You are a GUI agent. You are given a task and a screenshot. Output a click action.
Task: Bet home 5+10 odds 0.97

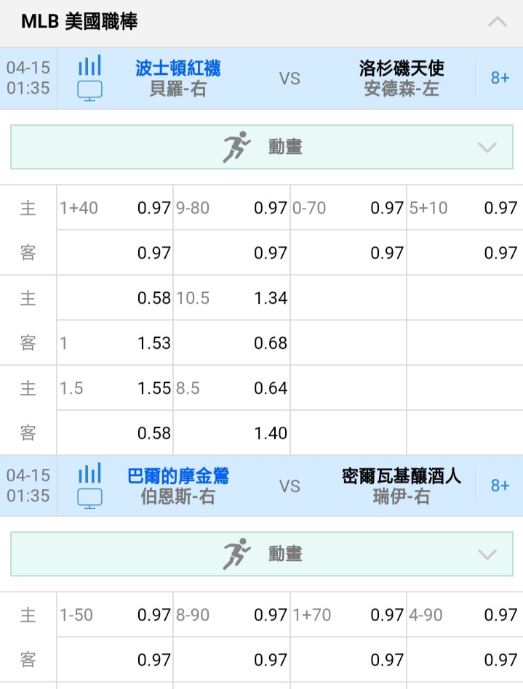tap(465, 208)
